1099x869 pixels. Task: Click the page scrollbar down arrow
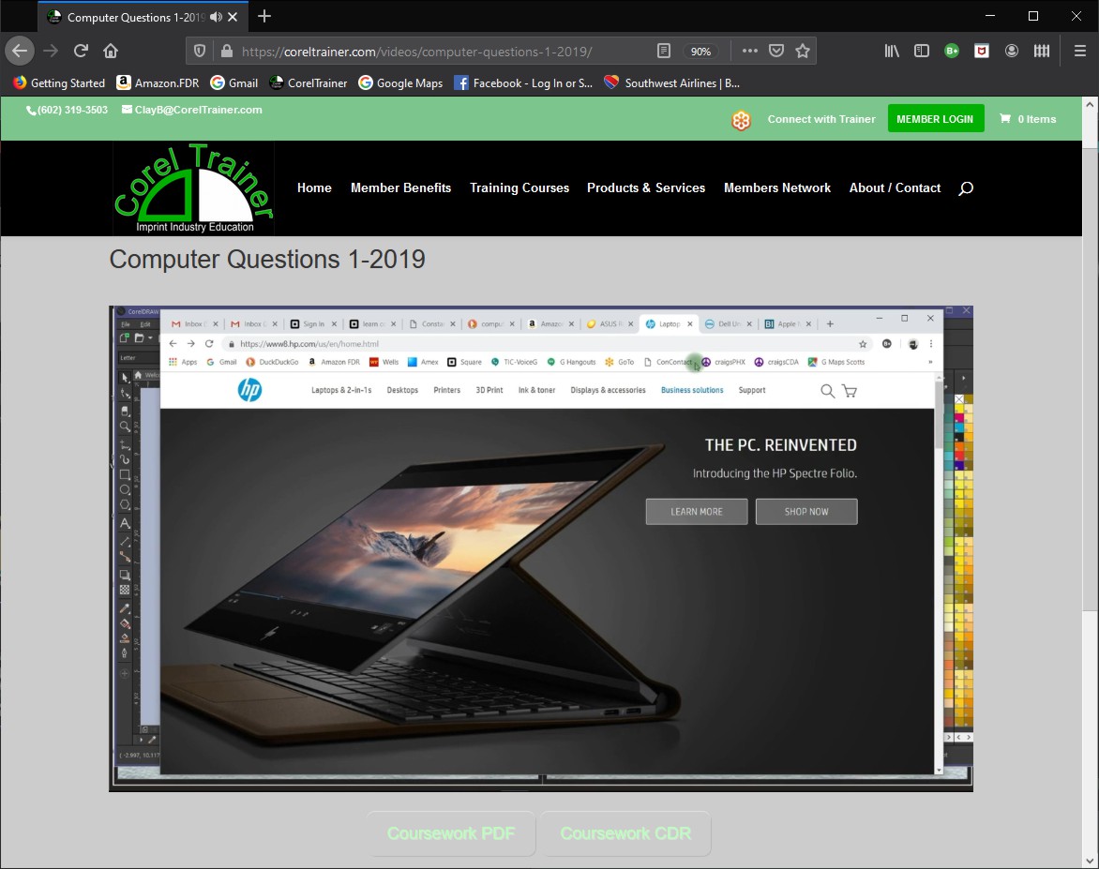[x=1090, y=861]
